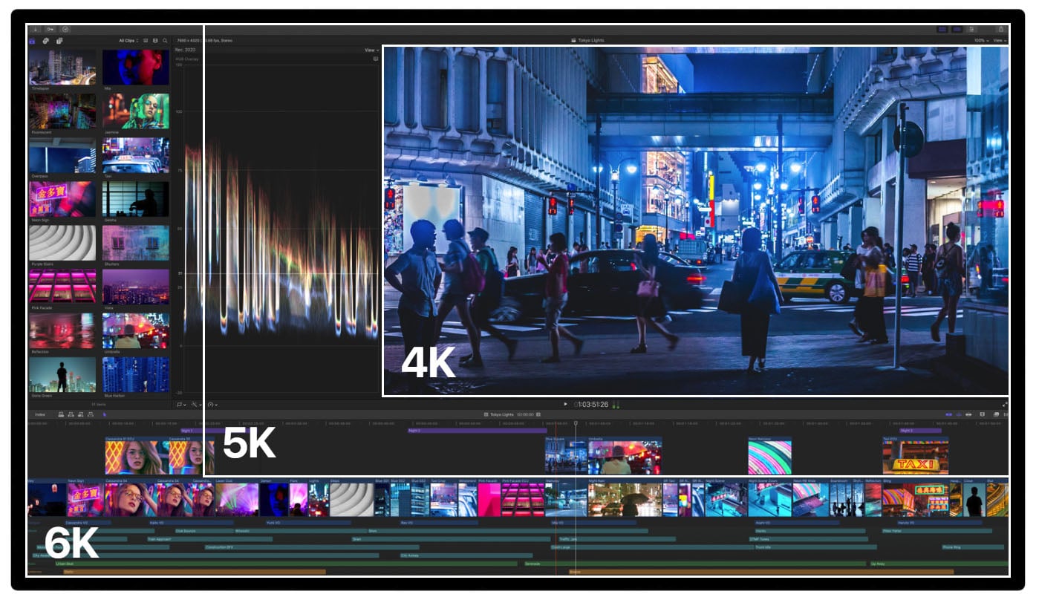Viewport: 1039px width, 600px height.
Task: Click the Share export icon
Action: [x=1001, y=29]
